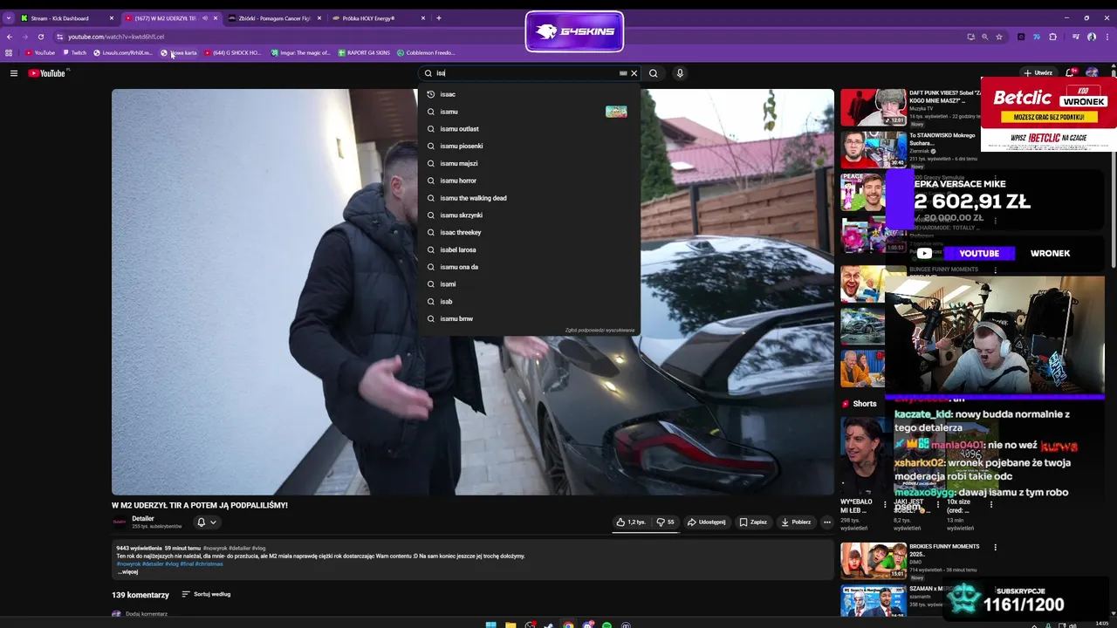Open options for BROKIES FUNNY MOMENTS video
Viewport: 1117px width, 628px height.
[x=996, y=548]
